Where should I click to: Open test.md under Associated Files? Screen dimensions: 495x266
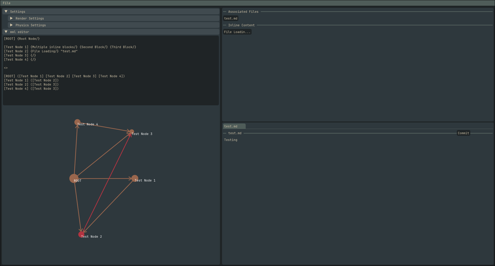pyautogui.click(x=231, y=18)
